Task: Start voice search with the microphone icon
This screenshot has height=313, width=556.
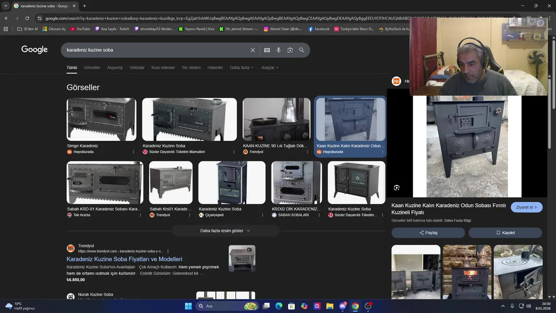Action: [279, 50]
